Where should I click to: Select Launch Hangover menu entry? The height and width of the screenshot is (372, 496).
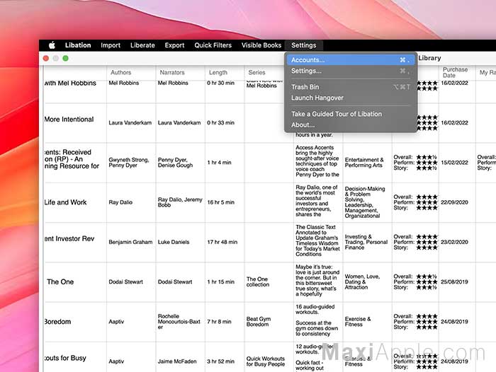[351, 98]
